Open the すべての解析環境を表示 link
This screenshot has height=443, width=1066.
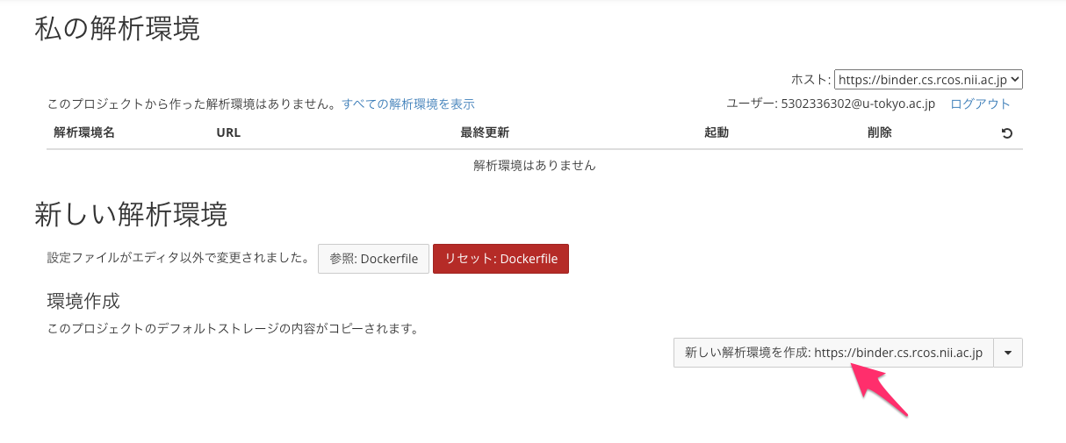click(408, 104)
